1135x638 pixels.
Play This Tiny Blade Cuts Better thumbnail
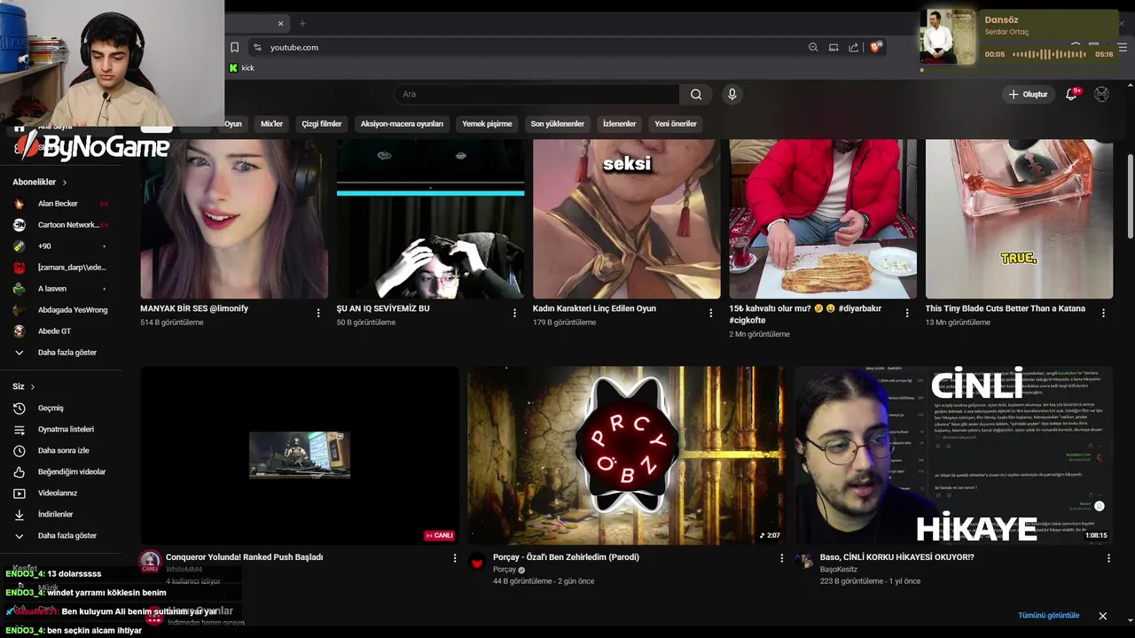pyautogui.click(x=1019, y=219)
